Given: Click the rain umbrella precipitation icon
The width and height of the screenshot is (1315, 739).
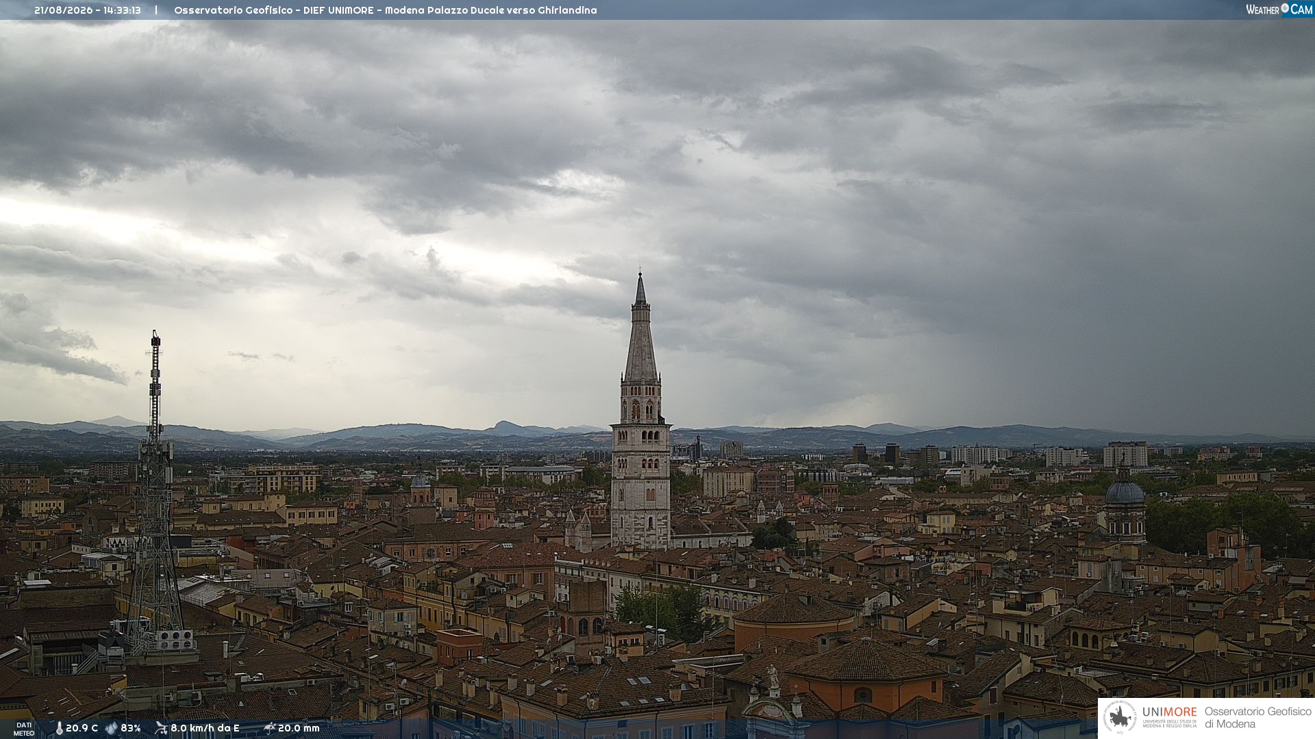Looking at the screenshot, I should click(x=270, y=728).
